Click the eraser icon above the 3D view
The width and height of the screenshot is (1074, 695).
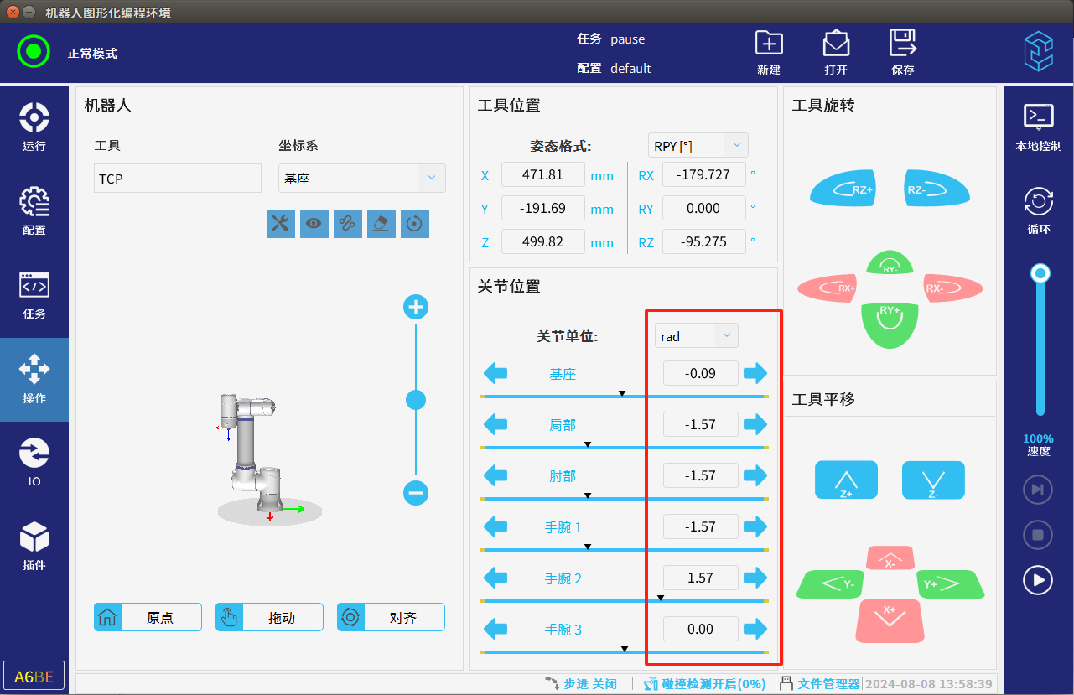click(381, 223)
